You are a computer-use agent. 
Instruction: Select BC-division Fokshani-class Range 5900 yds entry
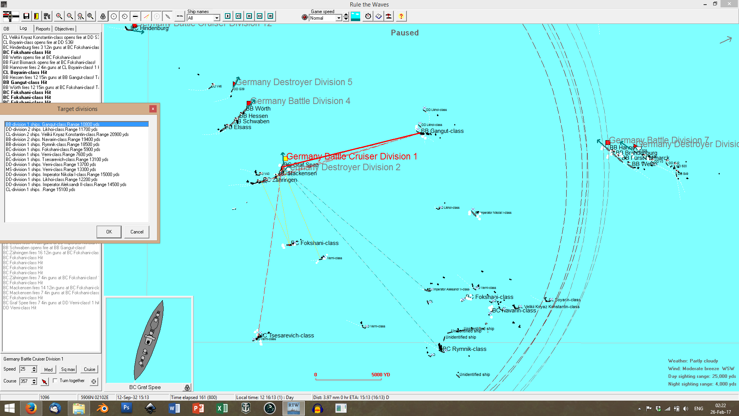pyautogui.click(x=53, y=149)
